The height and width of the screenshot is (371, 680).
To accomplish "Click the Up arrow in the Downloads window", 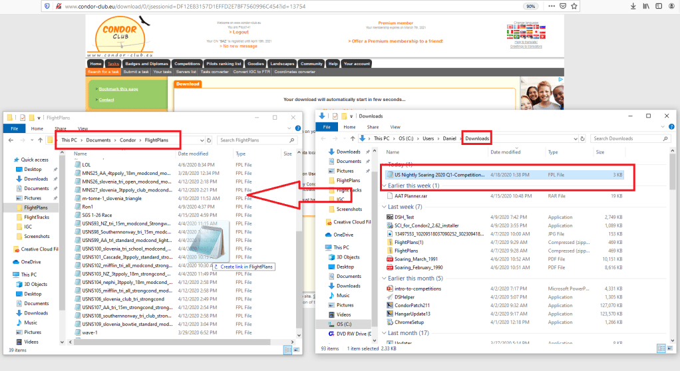I will 352,138.
